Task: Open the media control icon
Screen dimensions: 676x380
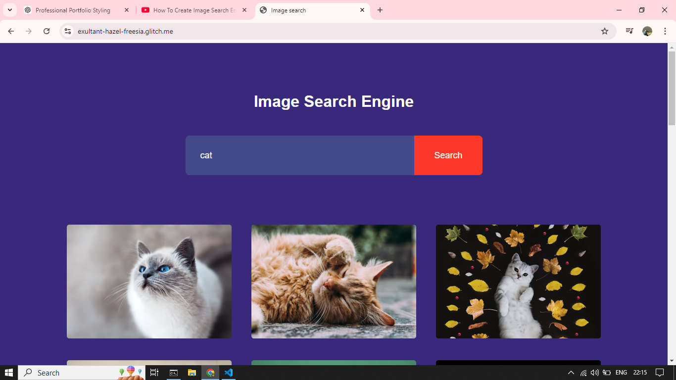Action: pos(629,31)
